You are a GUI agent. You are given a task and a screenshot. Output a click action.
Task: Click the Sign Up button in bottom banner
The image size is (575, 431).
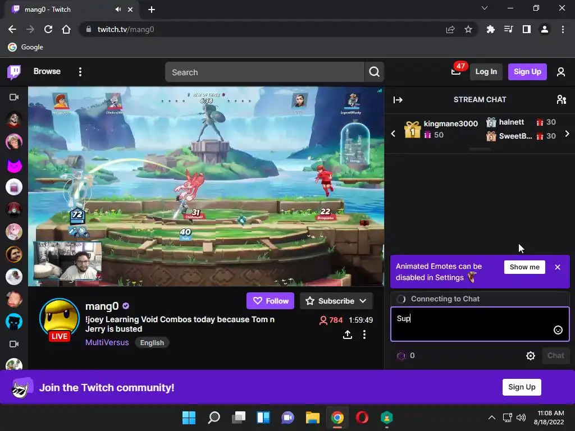pyautogui.click(x=522, y=387)
